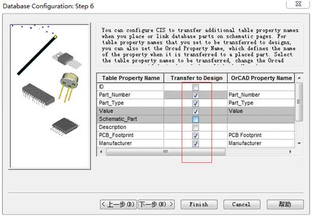Screen dimensions: 312x217
Task: Select Part_Number in Table Property Name column
Action: point(130,95)
